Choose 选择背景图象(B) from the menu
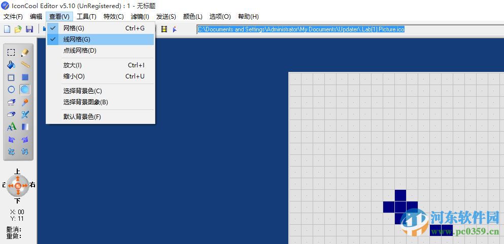Image resolution: width=504 pixels, height=244 pixels. click(100, 102)
